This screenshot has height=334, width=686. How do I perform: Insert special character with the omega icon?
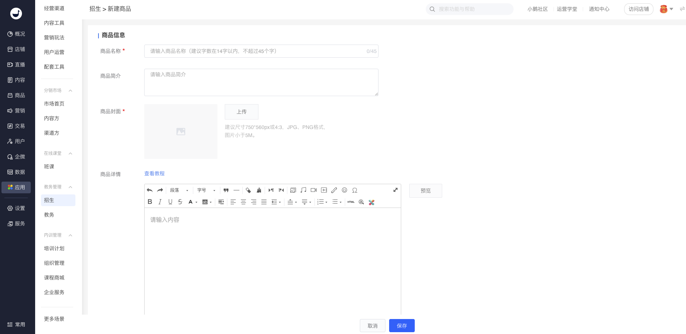tap(355, 190)
